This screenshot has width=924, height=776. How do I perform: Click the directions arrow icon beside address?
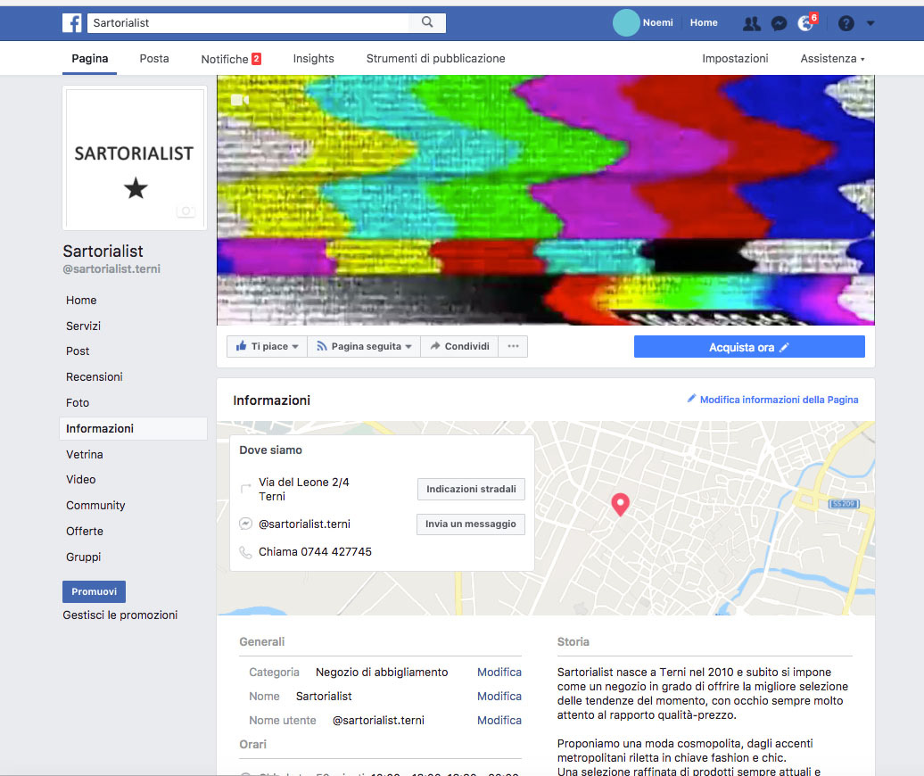click(246, 489)
